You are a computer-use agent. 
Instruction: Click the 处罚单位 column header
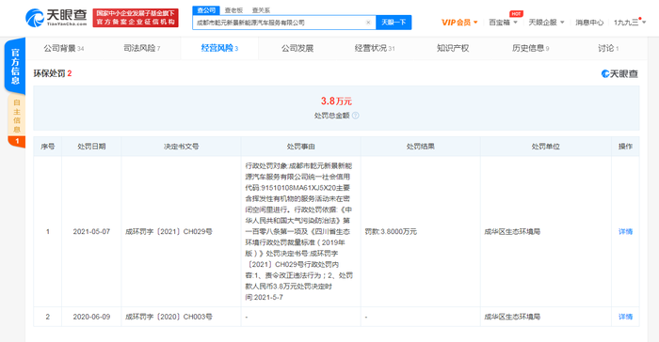[545, 147]
